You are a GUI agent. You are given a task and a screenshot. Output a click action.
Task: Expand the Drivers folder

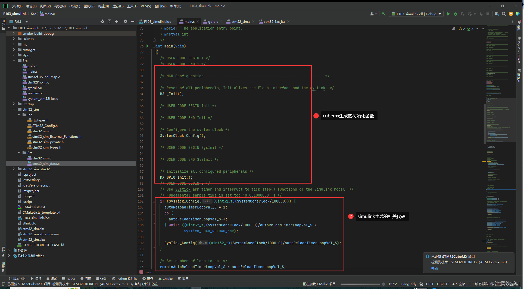(14, 39)
